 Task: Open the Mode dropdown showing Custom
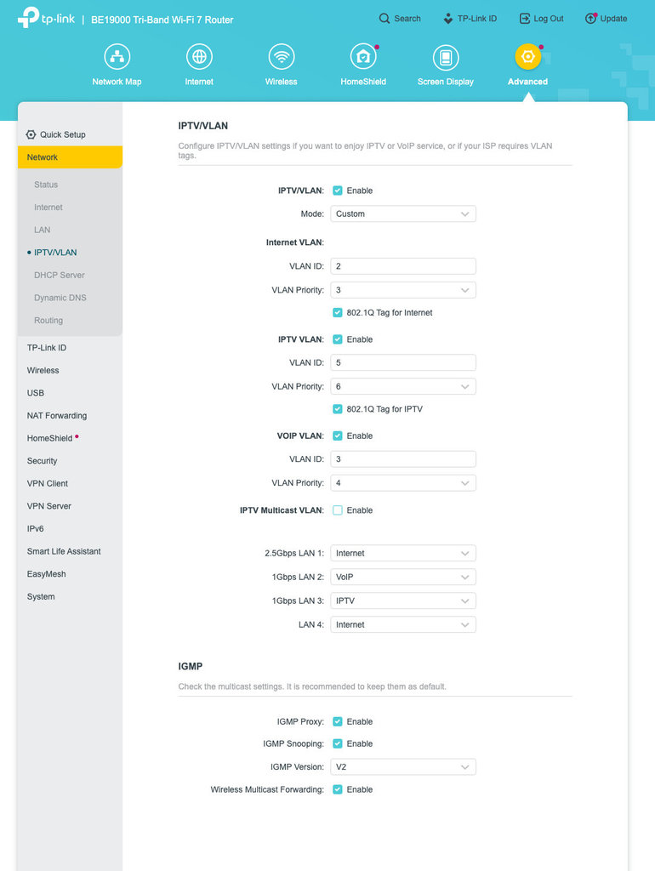click(402, 213)
